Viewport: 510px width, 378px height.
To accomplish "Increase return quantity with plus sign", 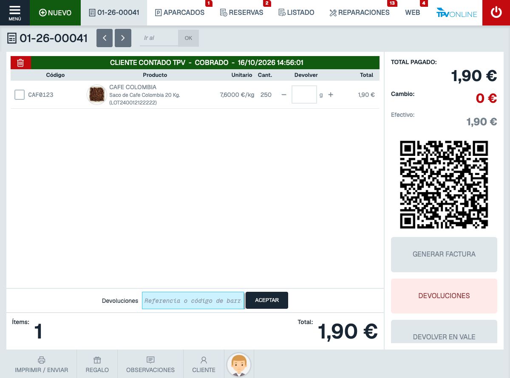I will pyautogui.click(x=331, y=95).
